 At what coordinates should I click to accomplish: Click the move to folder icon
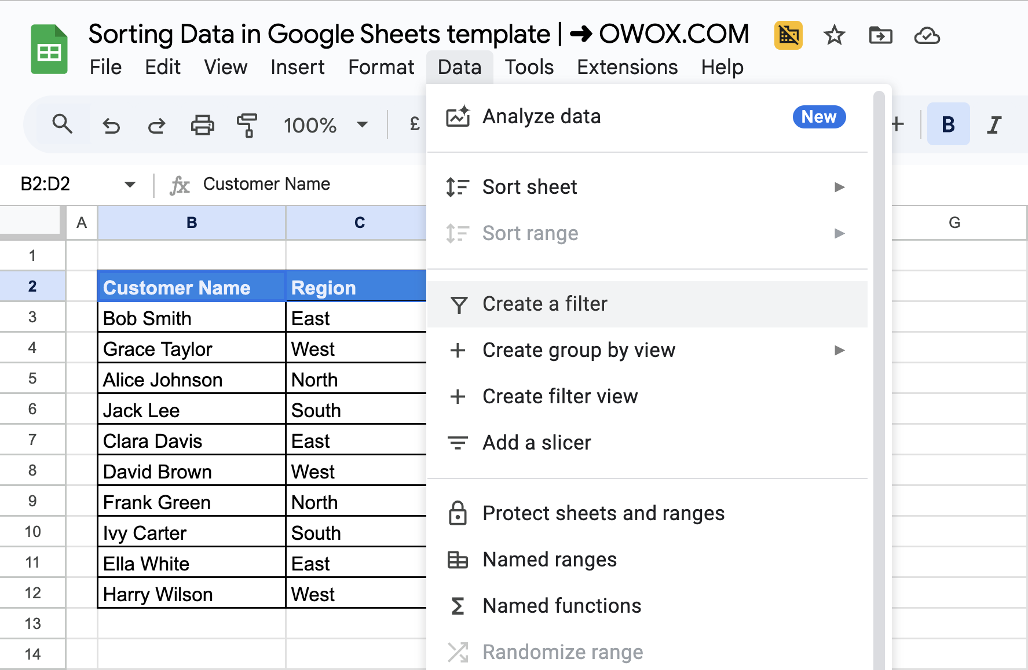tap(880, 35)
